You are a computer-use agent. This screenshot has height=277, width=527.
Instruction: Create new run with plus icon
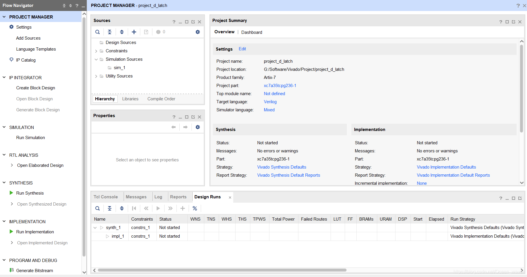(x=183, y=208)
